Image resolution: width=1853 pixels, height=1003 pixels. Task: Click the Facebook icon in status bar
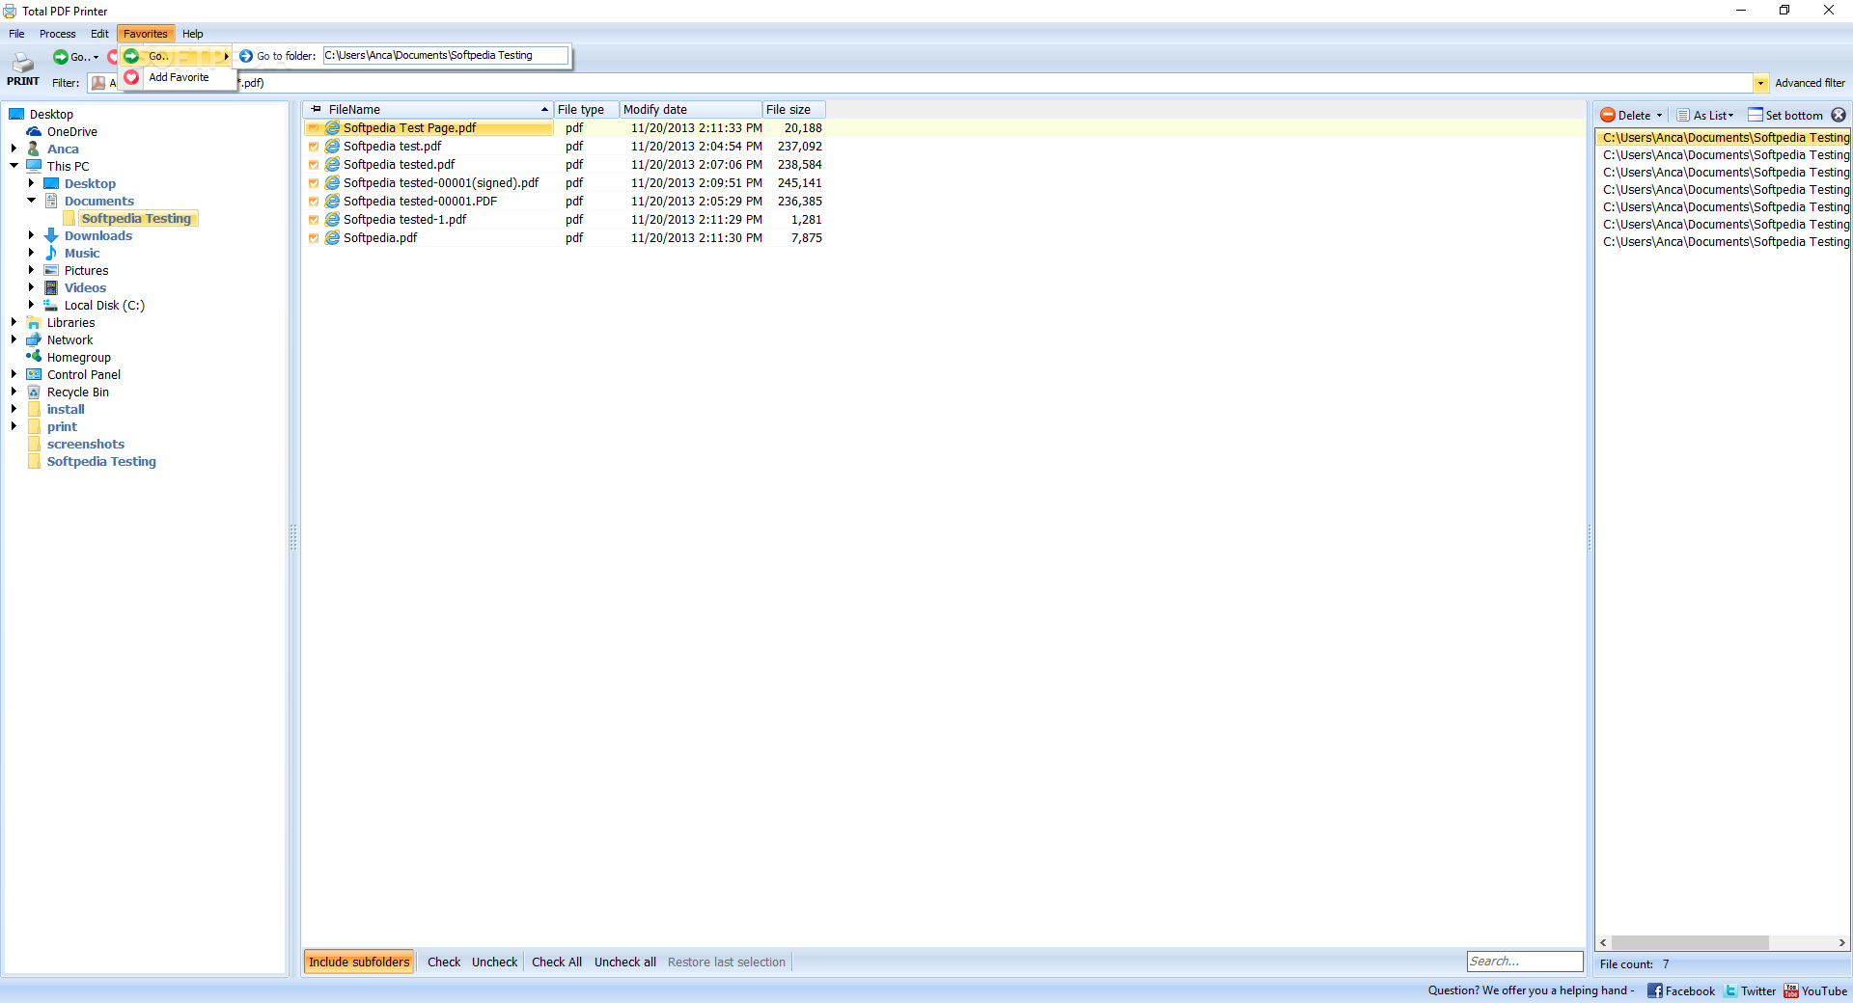[x=1654, y=990]
